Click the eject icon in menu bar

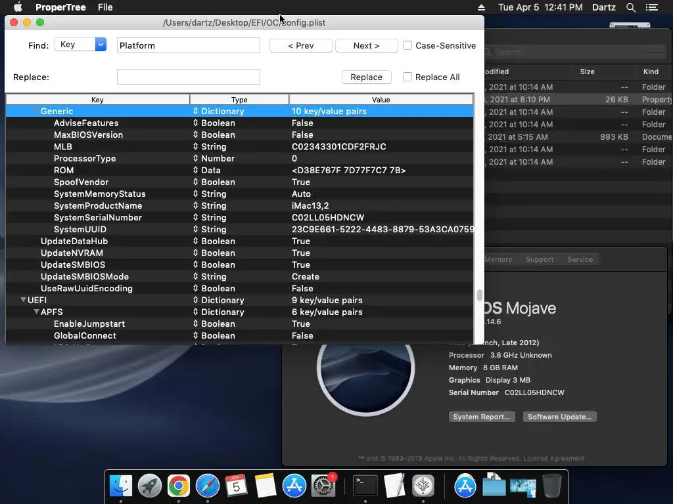pos(481,7)
